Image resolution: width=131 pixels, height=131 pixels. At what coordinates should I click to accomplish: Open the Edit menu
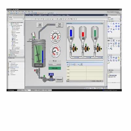(x=11, y=11)
